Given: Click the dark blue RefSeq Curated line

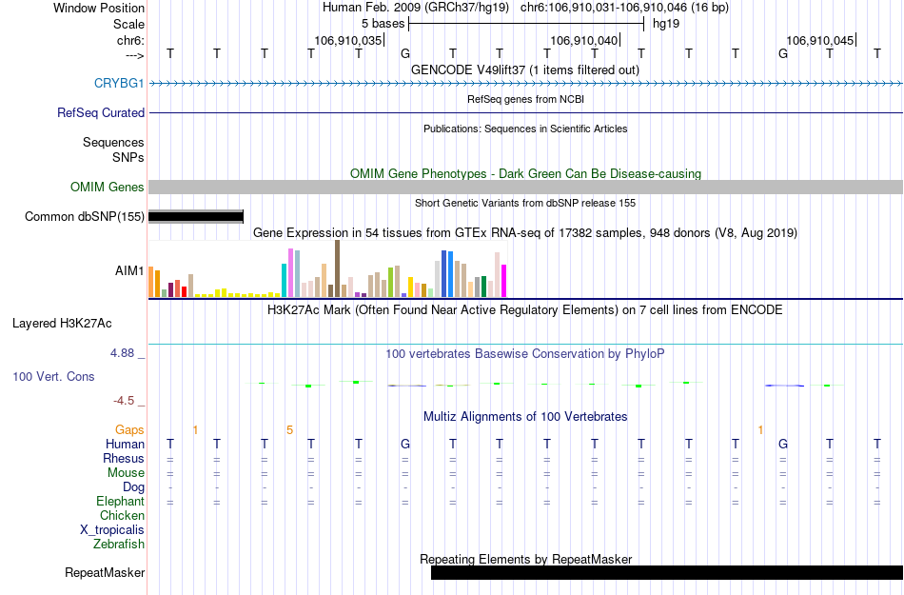Looking at the screenshot, I should pos(525,112).
